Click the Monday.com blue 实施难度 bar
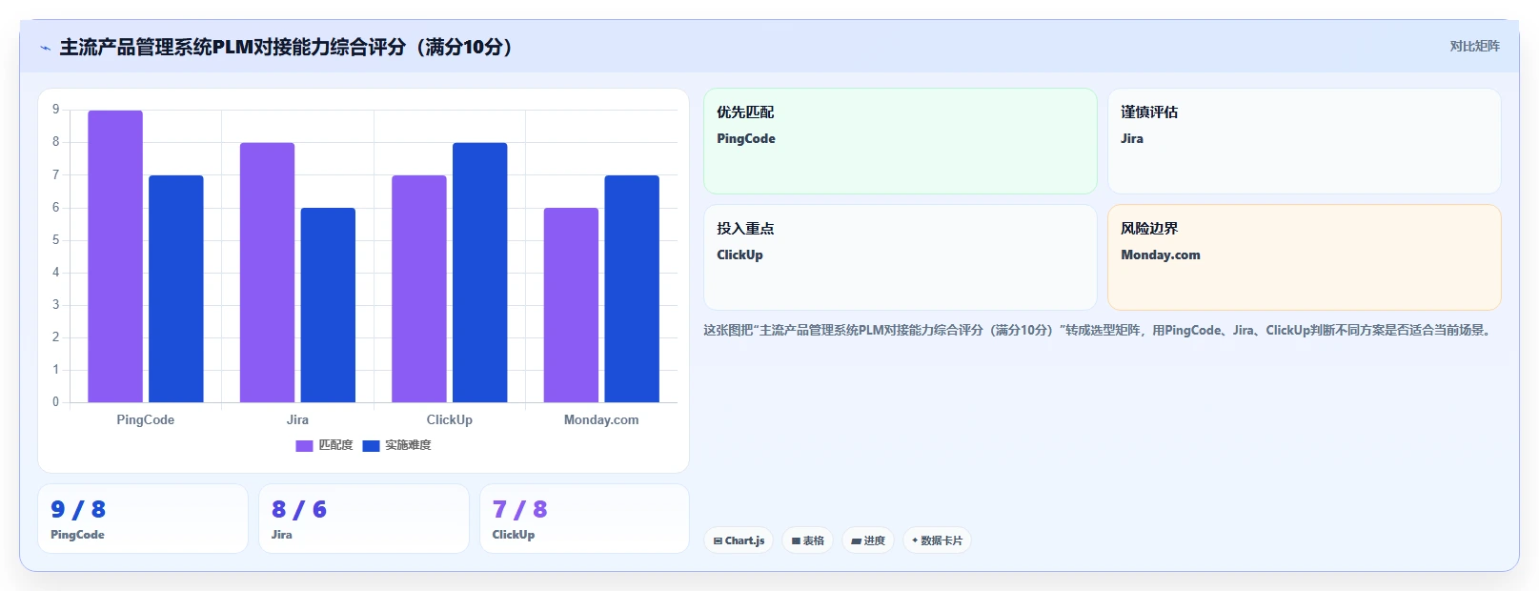The height and width of the screenshot is (591, 1539). click(x=632, y=289)
